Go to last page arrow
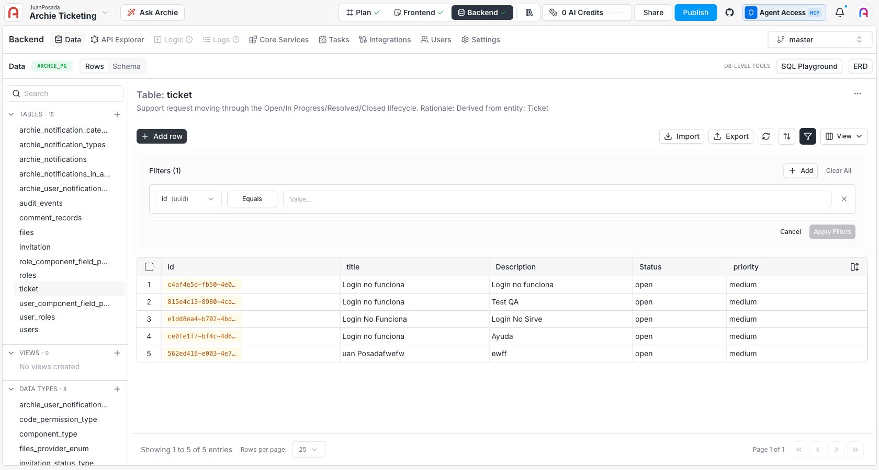The image size is (879, 470). (855, 450)
